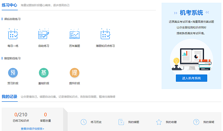Select the 练习中心 tab heading
Image resolution: width=223 pixels, height=131 pixels.
9,5
